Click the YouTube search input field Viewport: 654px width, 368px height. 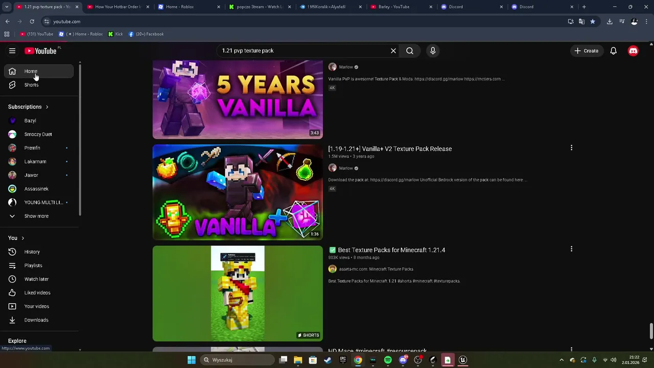tap(303, 51)
